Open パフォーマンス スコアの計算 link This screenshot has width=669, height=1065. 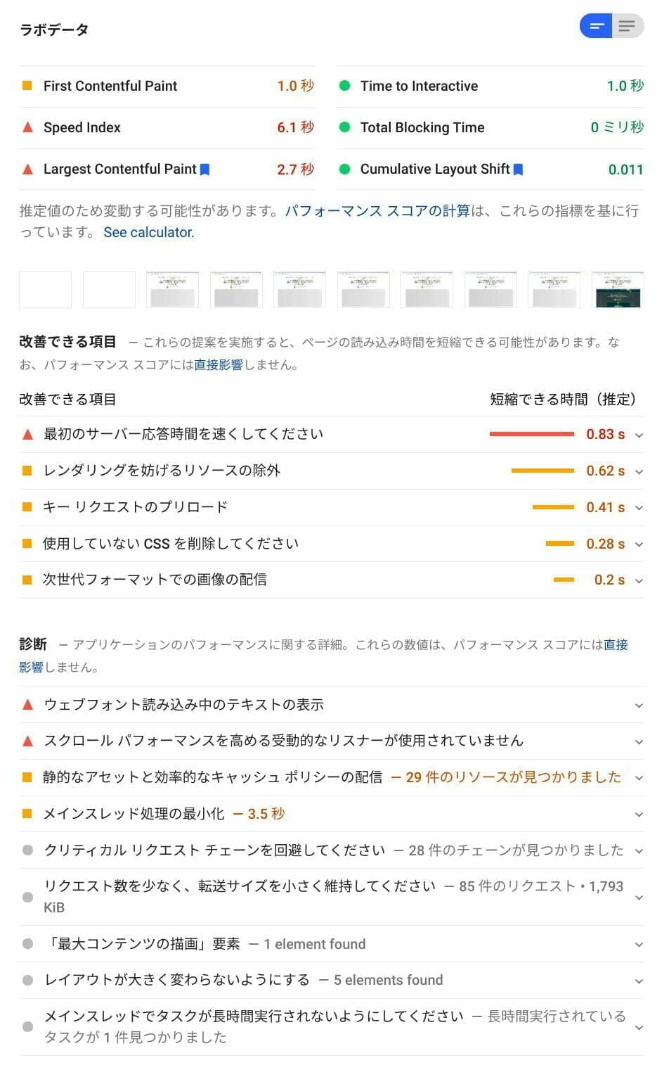coord(377,210)
